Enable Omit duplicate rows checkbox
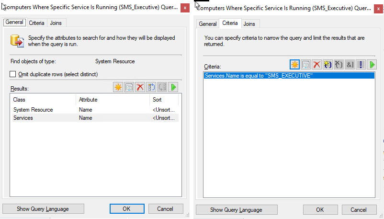 pyautogui.click(x=13, y=74)
